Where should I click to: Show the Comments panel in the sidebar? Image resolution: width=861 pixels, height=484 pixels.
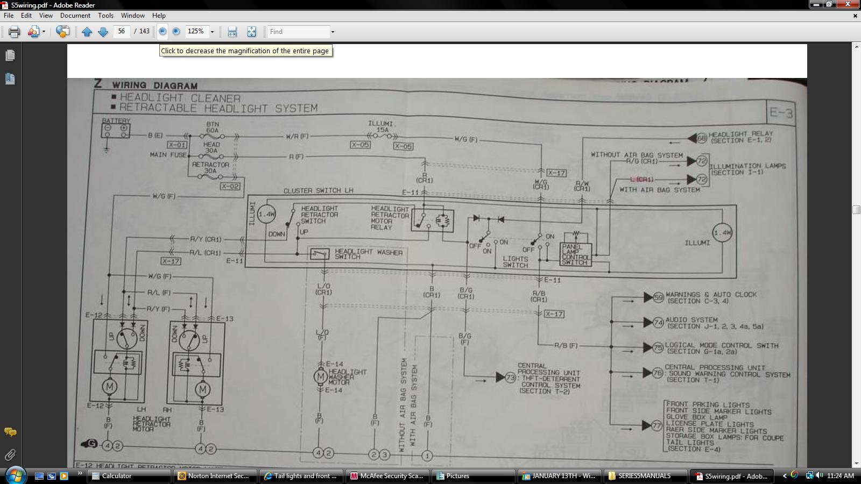[10, 432]
